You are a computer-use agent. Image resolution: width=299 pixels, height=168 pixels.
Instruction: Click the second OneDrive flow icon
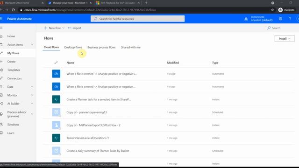(56, 86)
